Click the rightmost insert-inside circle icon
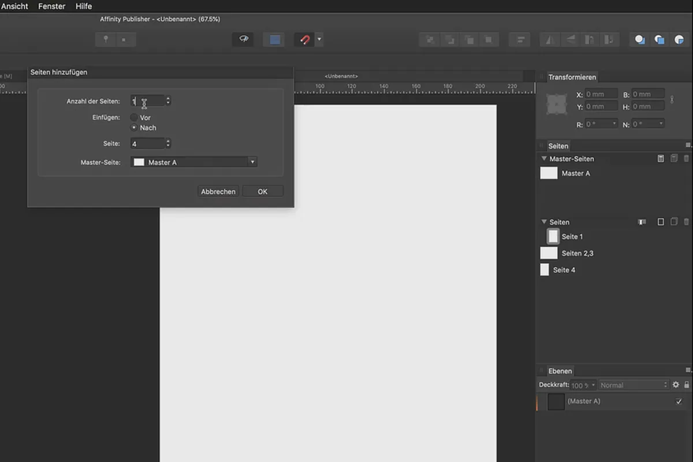Image resolution: width=693 pixels, height=462 pixels. (679, 40)
